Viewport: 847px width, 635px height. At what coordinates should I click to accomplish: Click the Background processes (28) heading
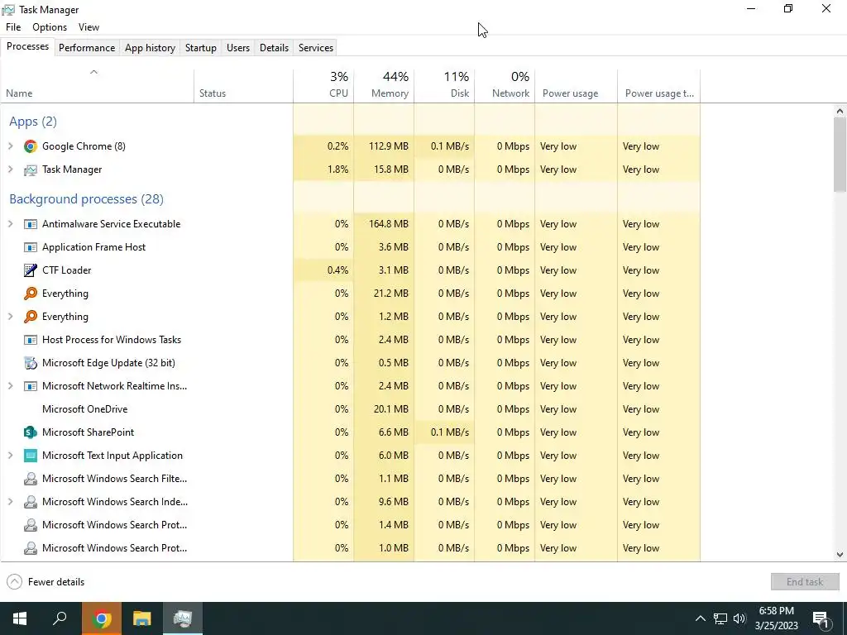(86, 199)
